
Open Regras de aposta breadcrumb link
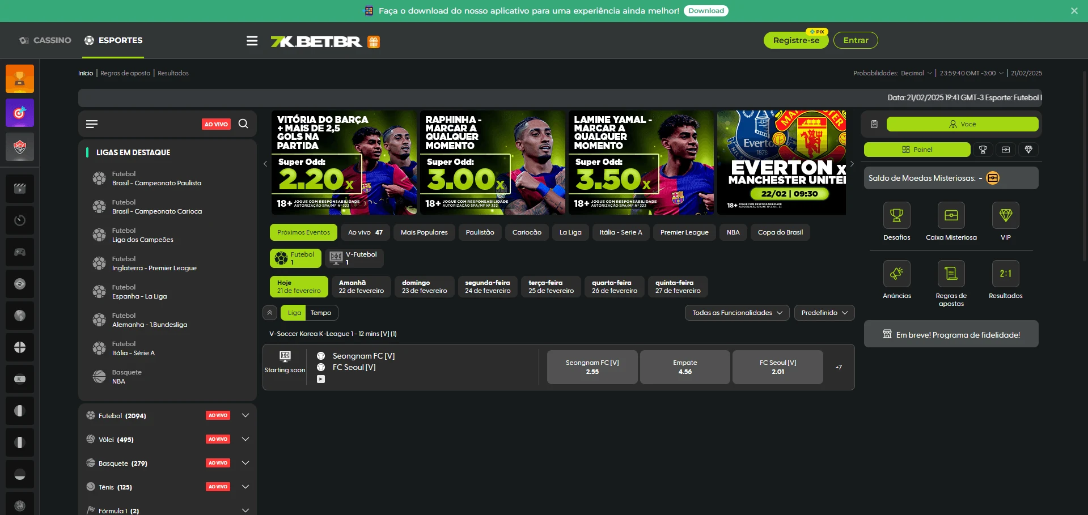tap(125, 73)
